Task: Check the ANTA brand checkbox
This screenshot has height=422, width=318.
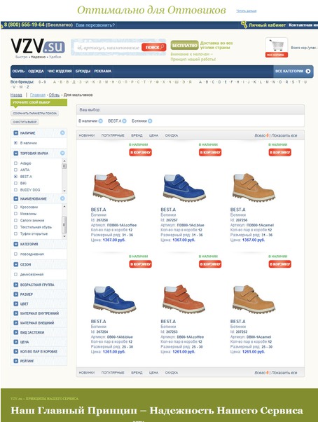Action: pyautogui.click(x=15, y=170)
